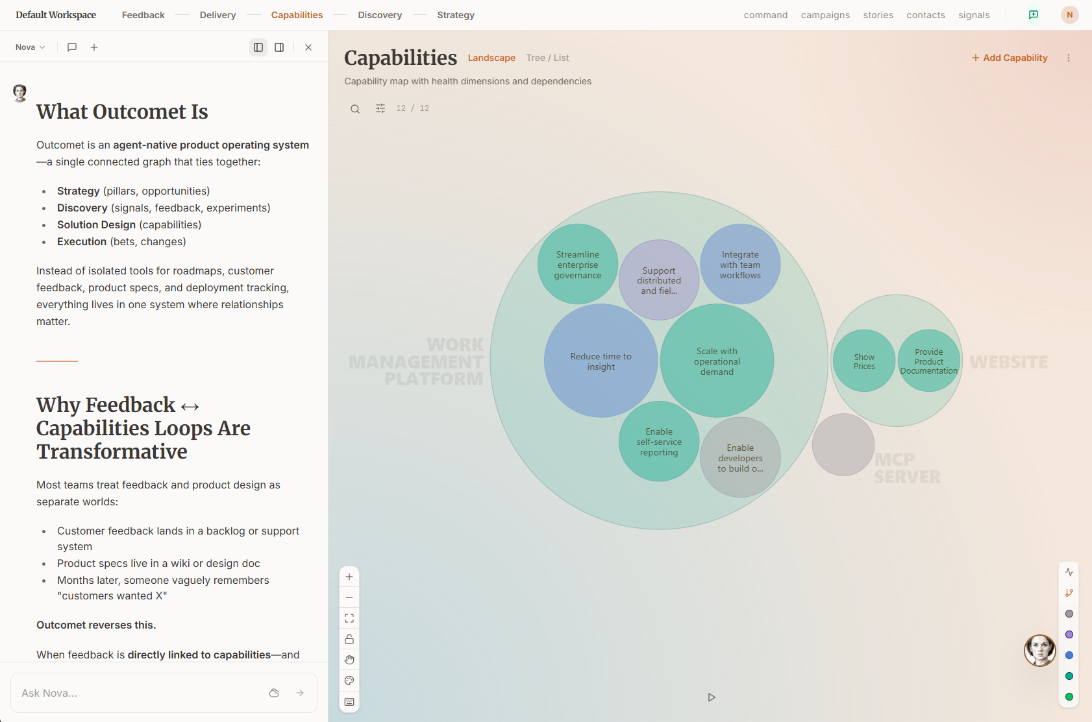Screen dimensions: 1092x722
Task: Open the filter sliders icon
Action: click(x=380, y=108)
